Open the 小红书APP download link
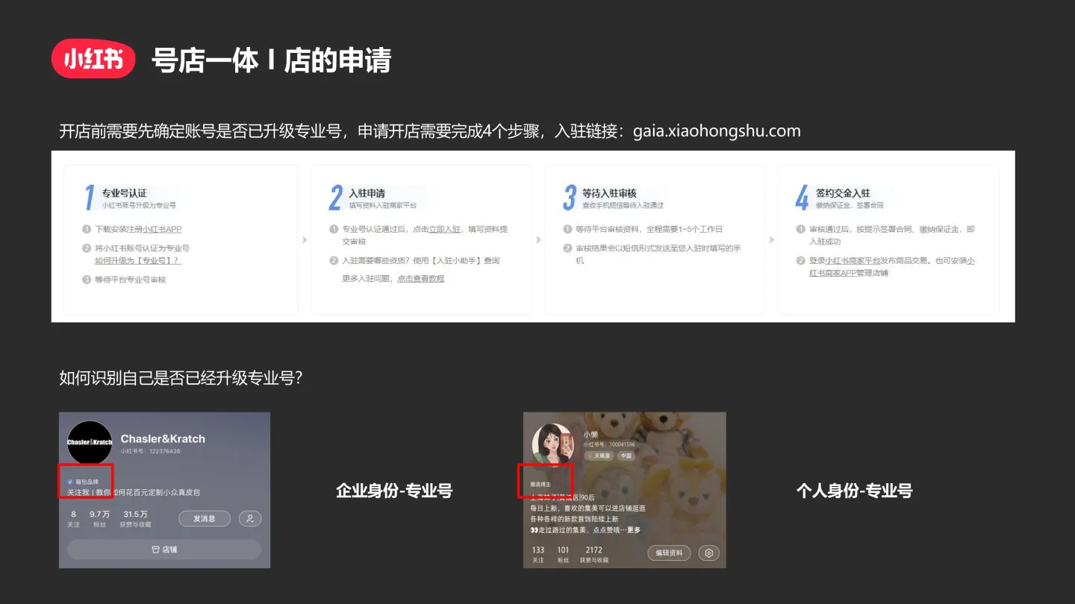The image size is (1075, 604). [x=162, y=229]
